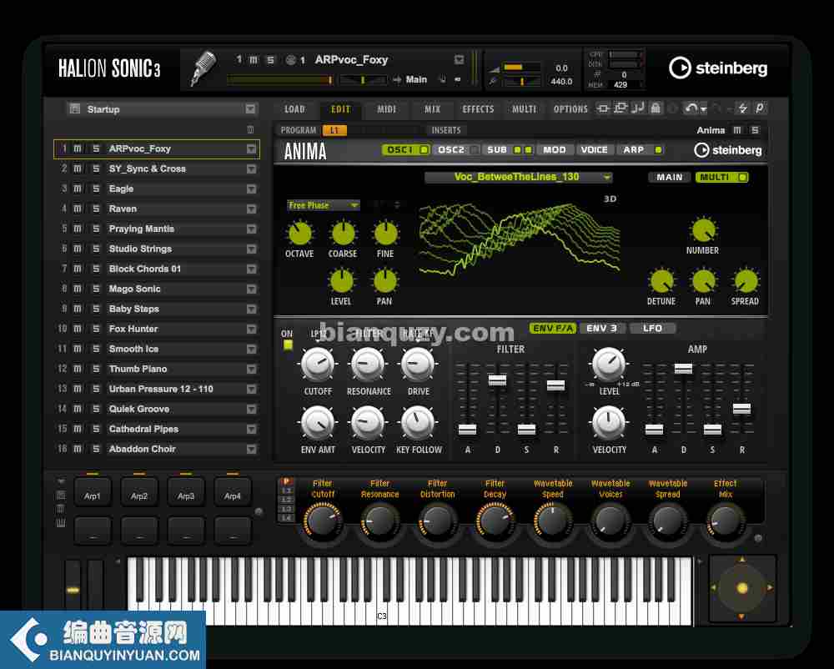The height and width of the screenshot is (669, 834).
Task: Click the MIDI channel icon beside ARPvoc_Foxy title
Action: 290,60
